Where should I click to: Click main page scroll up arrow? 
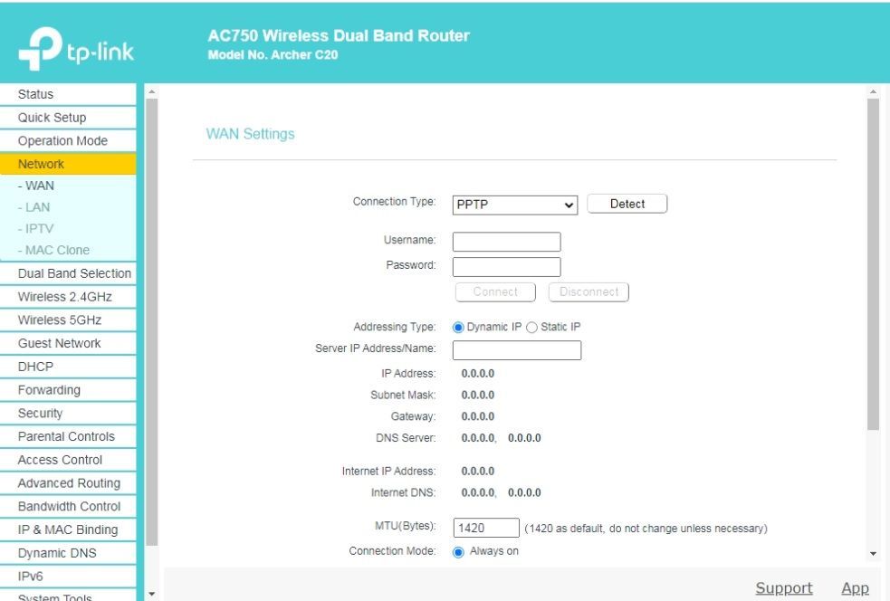pos(873,92)
